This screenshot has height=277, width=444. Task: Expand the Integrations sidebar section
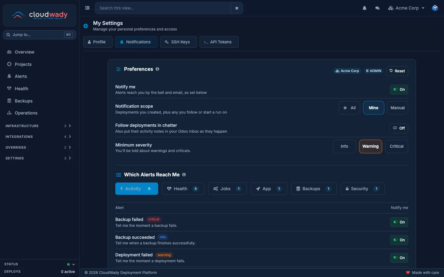[x=38, y=137]
